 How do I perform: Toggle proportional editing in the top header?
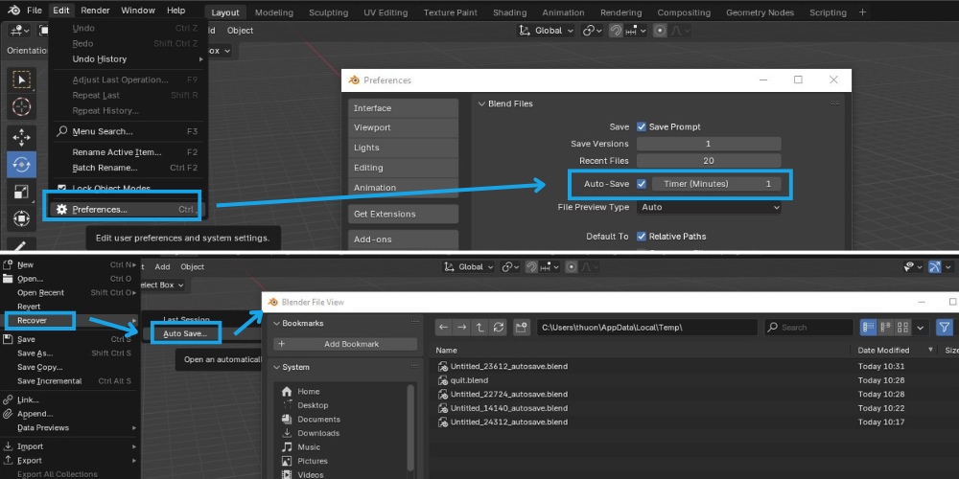click(660, 30)
